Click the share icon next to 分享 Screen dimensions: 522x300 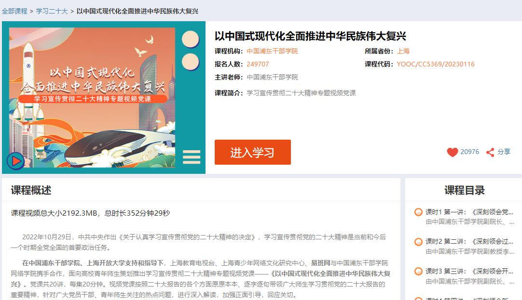coord(490,152)
